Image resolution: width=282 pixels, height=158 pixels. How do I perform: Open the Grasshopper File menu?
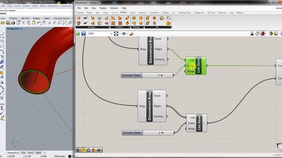(79, 8)
